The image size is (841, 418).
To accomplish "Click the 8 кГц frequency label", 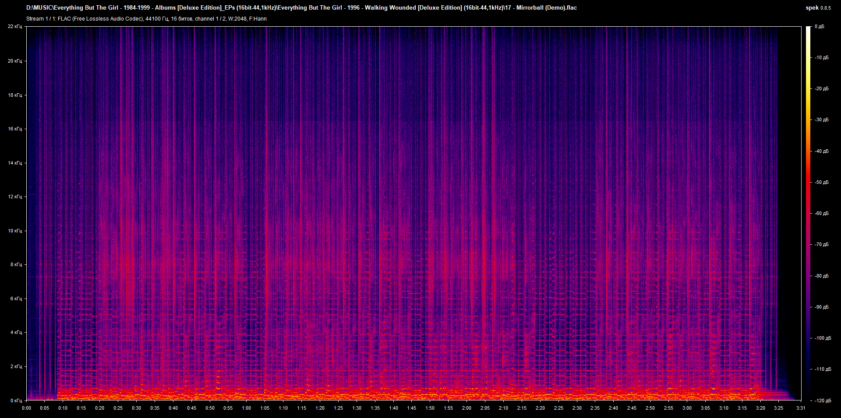I will tap(16, 264).
